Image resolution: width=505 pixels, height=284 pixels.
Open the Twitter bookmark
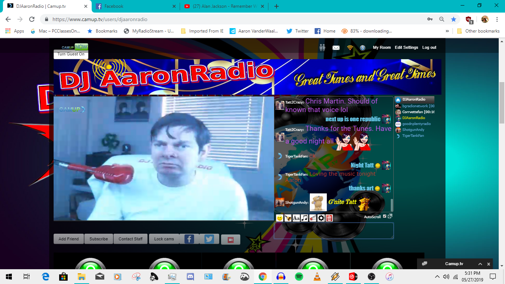click(298, 31)
